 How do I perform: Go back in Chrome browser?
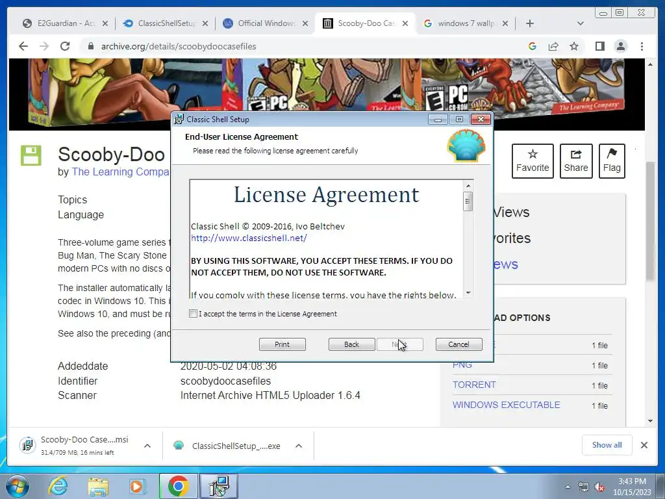click(23, 46)
